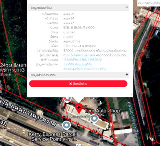
Task: Get directions from parcel to land office
Action: pos(85,69)
